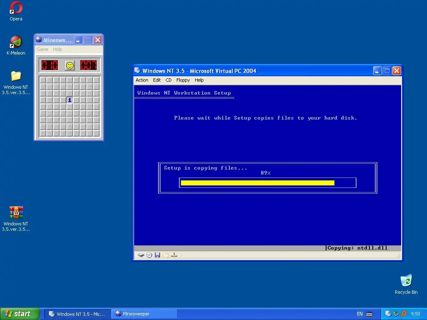427x320 pixels.
Task: Click the shared folder icon in Virtual PC status bar
Action: click(166, 255)
